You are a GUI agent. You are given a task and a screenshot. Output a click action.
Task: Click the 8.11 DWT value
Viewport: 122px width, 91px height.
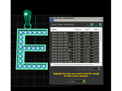(x=87, y=39)
